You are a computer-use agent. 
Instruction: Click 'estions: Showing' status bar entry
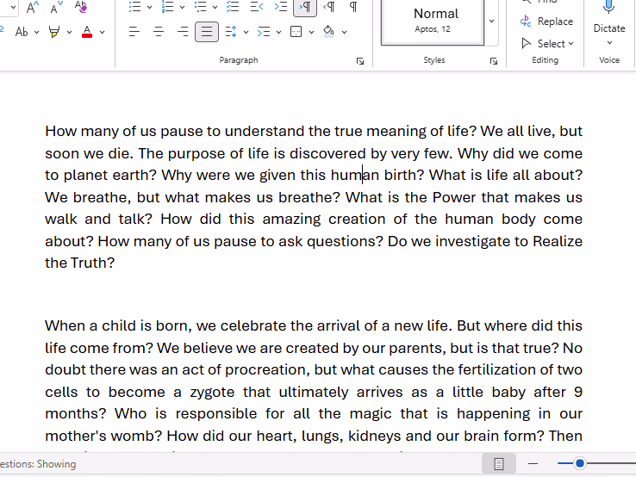[38, 464]
